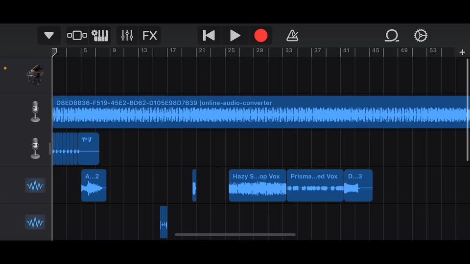The image size is (470, 264).
Task: Select the narrow region near bar 20
Action: 194,185
